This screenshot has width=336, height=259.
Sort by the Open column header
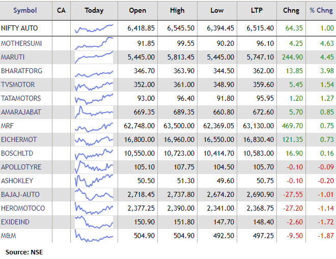(137, 10)
